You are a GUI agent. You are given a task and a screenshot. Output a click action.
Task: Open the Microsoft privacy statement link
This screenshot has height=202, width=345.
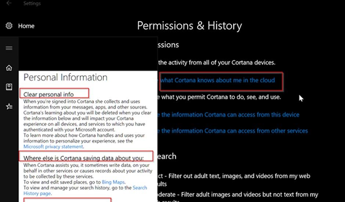point(53,147)
